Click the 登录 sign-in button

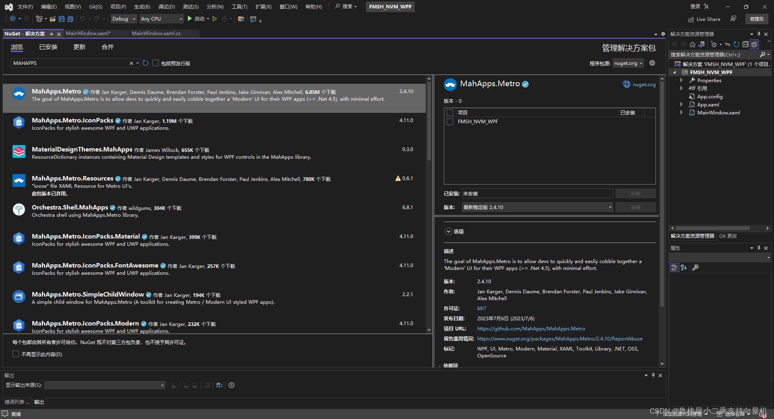click(x=699, y=6)
